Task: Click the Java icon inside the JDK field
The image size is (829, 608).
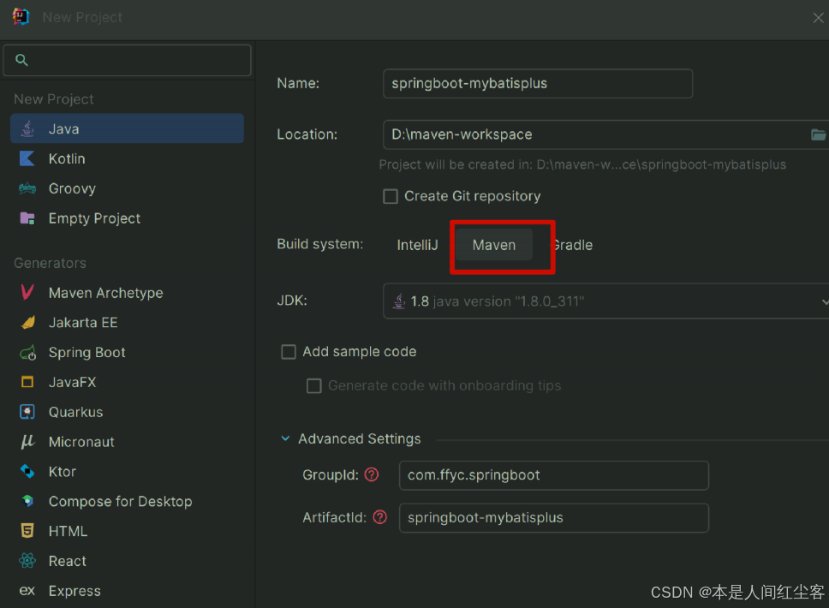Action: click(399, 301)
